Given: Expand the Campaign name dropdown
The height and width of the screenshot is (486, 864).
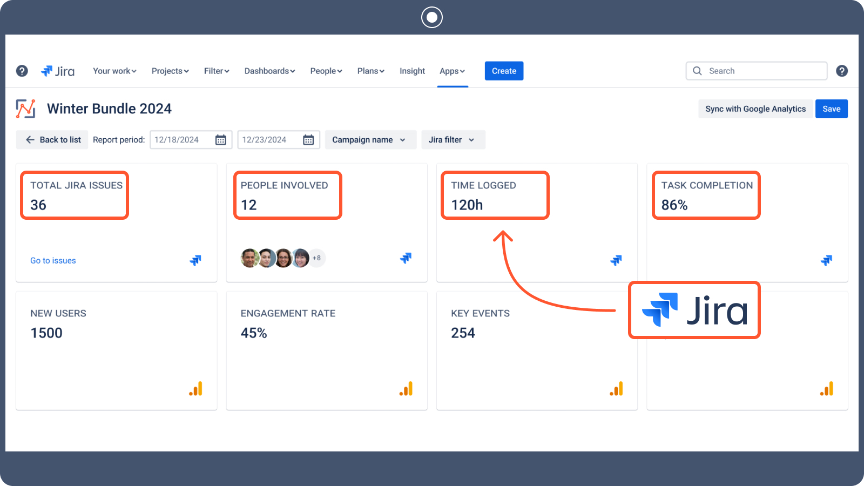Looking at the screenshot, I should click(370, 140).
